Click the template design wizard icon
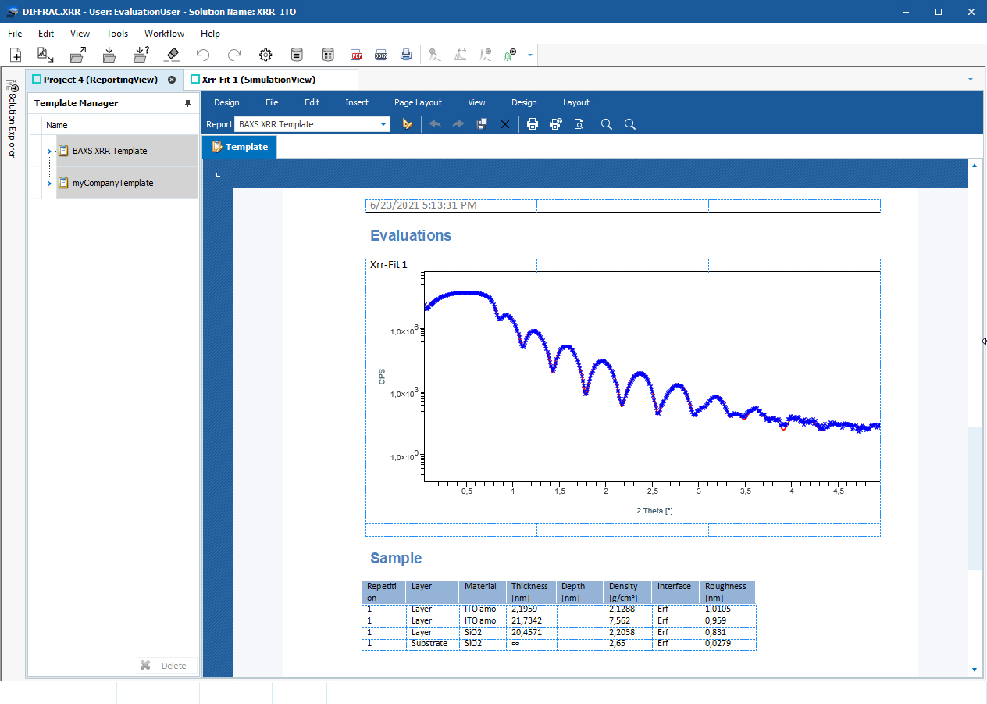The image size is (987, 704). [x=407, y=124]
